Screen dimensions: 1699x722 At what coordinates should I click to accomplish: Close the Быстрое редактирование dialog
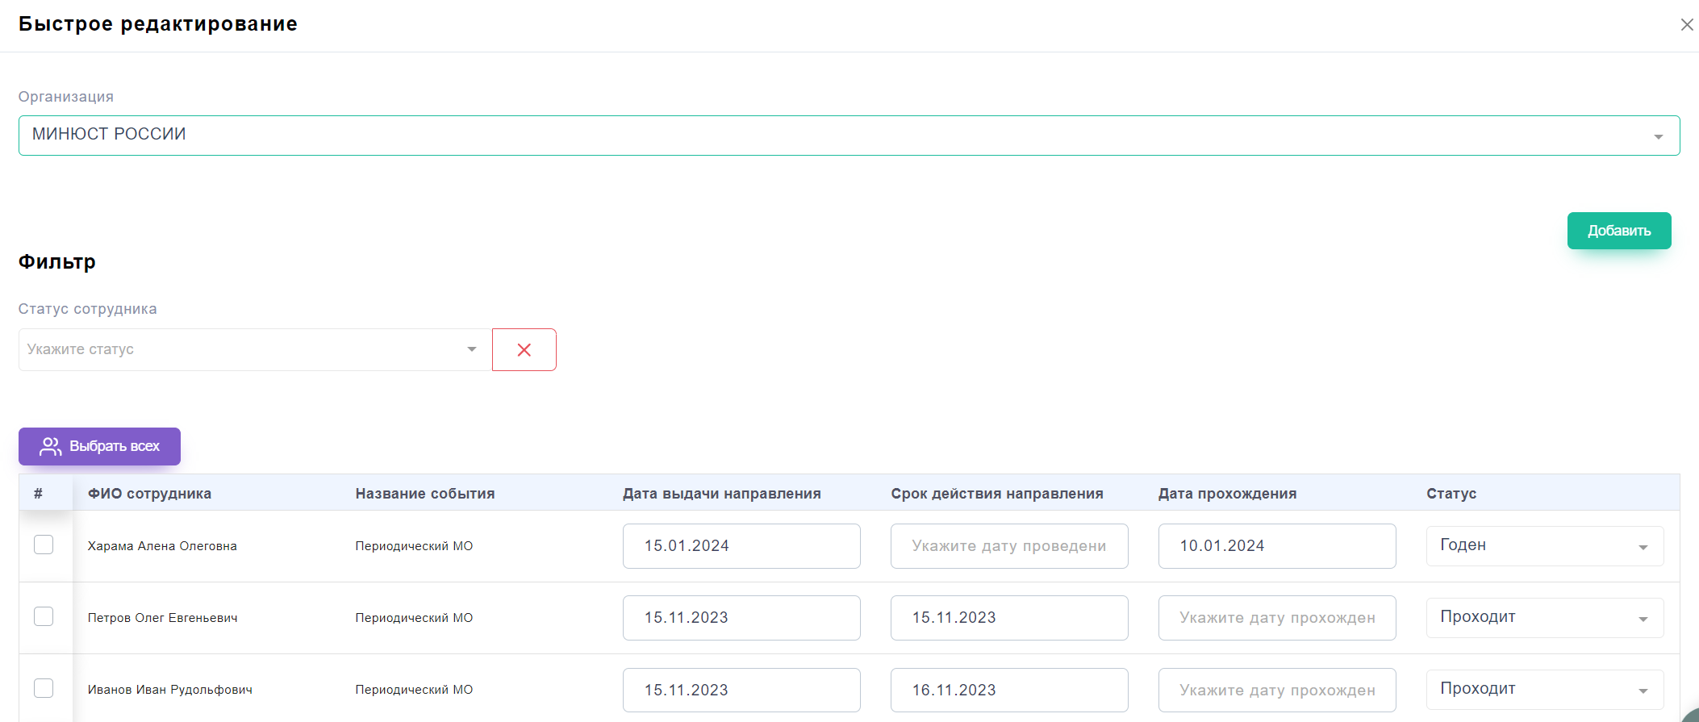1686,25
